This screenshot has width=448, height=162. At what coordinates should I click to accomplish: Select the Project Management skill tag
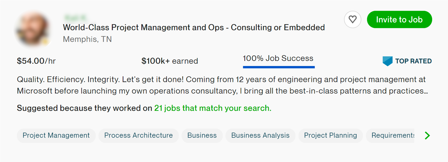click(56, 136)
